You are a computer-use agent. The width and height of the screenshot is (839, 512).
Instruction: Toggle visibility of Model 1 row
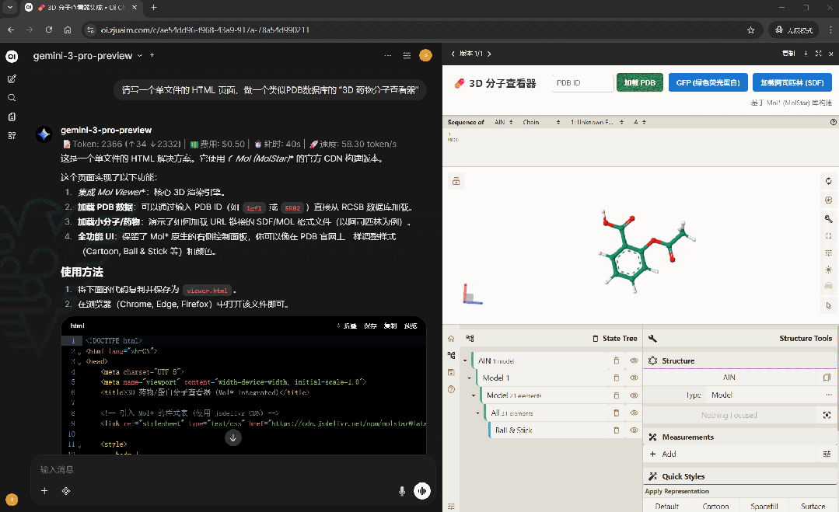(634, 378)
